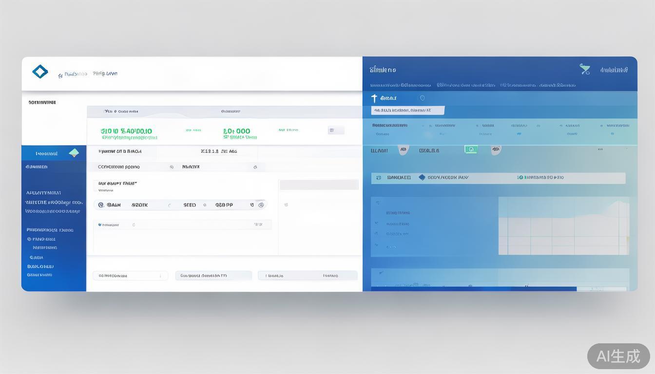
Task: Click the progress bar at blue panel bottom
Action: [x=473, y=289]
